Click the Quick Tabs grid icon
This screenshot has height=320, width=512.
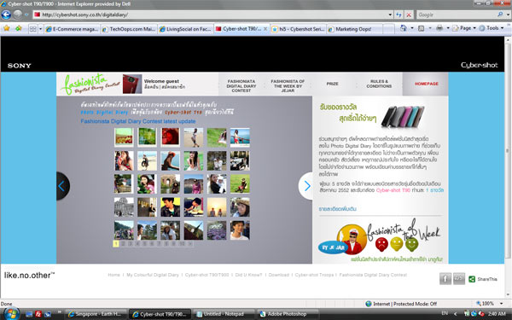coord(33,29)
